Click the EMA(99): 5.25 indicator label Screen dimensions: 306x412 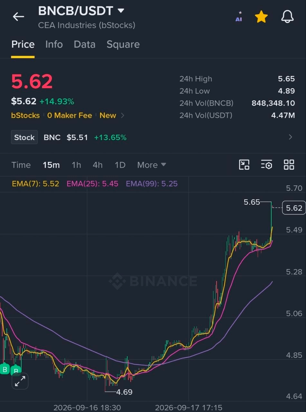click(x=152, y=184)
